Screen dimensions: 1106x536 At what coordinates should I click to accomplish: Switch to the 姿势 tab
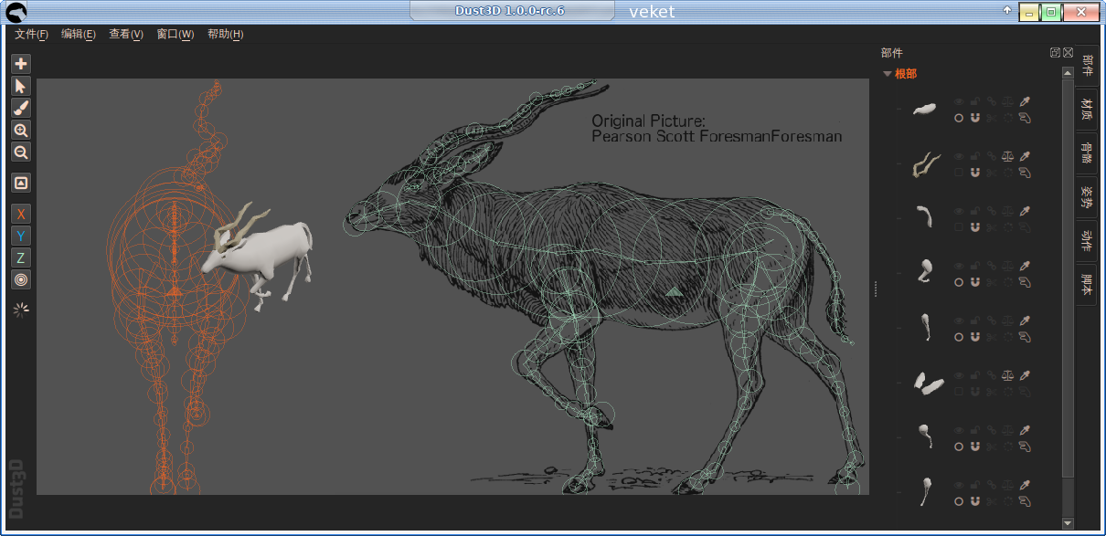pyautogui.click(x=1087, y=197)
